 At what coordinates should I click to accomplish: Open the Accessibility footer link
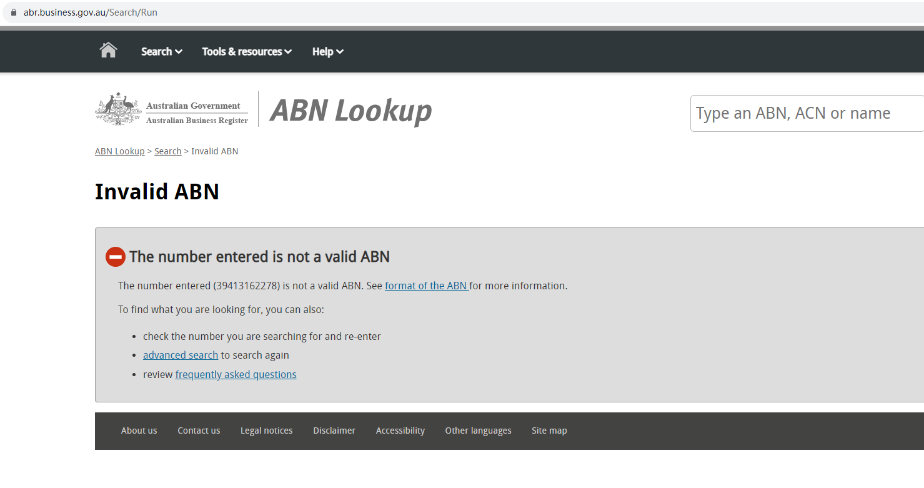coord(400,431)
